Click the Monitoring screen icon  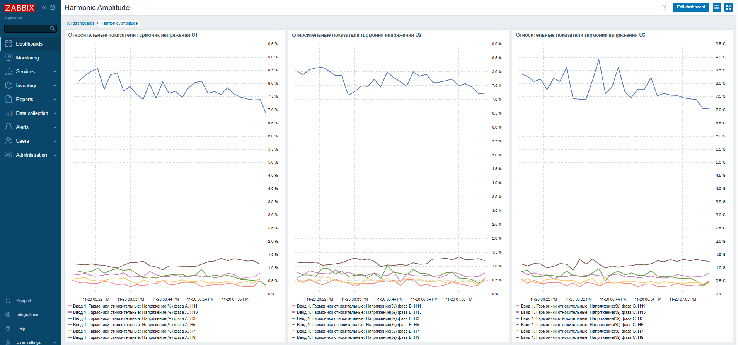point(9,57)
